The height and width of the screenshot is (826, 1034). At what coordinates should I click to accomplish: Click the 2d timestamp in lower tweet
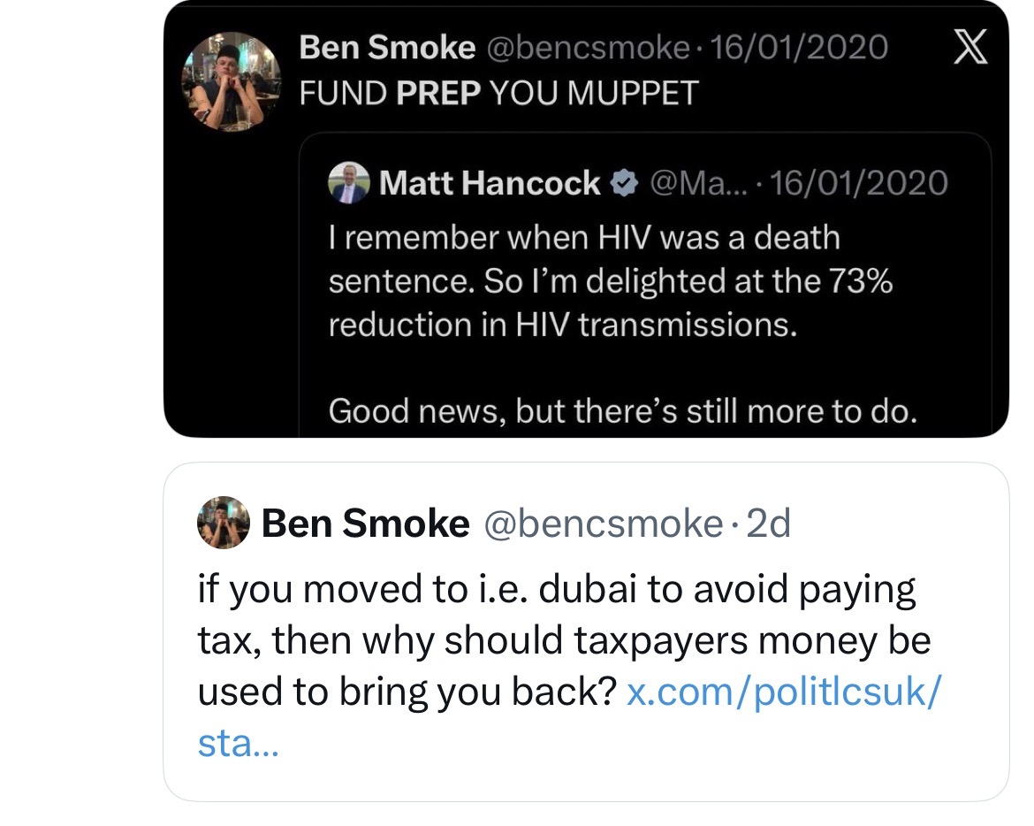coord(768,524)
